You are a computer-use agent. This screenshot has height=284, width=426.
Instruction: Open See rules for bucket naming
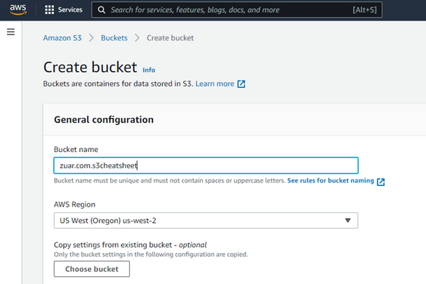pyautogui.click(x=330, y=182)
